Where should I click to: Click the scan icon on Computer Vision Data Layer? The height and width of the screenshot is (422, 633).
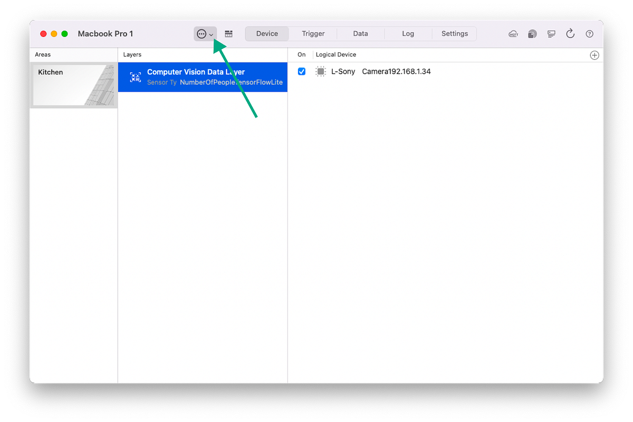point(136,77)
